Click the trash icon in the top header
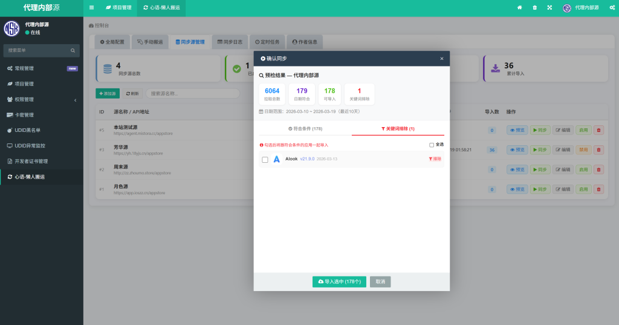This screenshot has width=619, height=325. click(x=534, y=8)
